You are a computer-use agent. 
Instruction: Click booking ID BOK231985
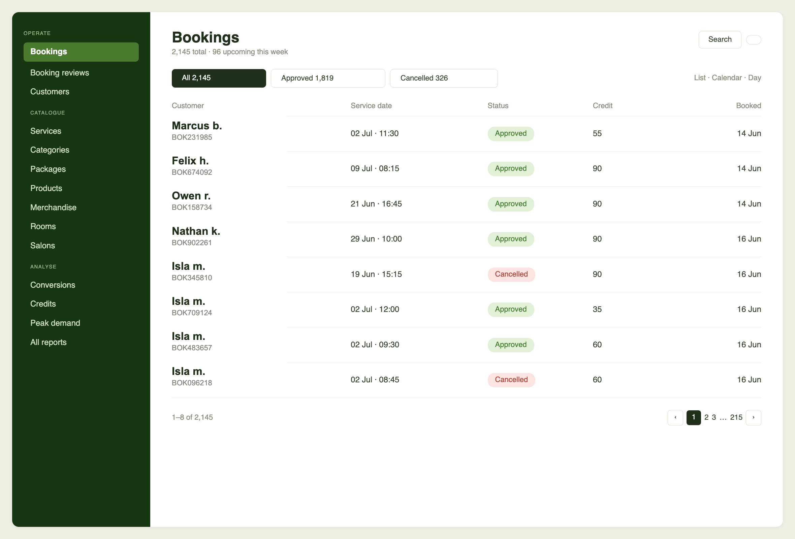pyautogui.click(x=192, y=137)
